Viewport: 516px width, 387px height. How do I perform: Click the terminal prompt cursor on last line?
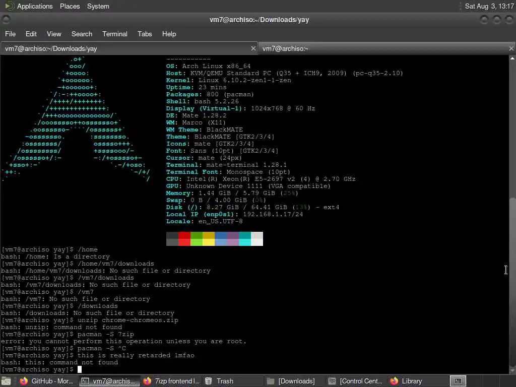pos(80,369)
